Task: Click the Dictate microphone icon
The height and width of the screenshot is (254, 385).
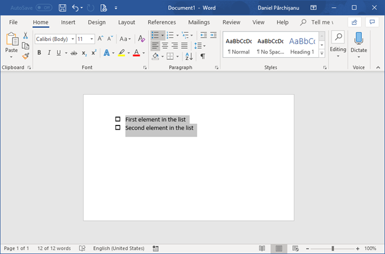Action: pos(358,39)
